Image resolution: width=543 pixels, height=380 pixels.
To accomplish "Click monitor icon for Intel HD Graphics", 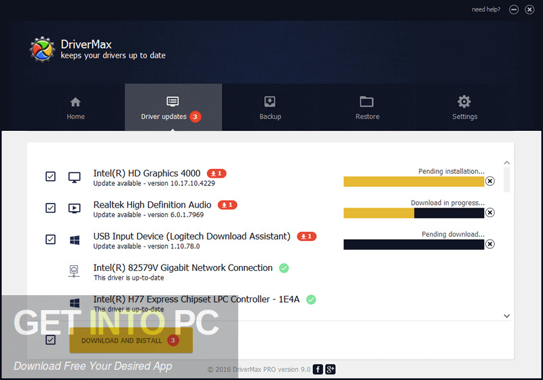I will [x=74, y=177].
